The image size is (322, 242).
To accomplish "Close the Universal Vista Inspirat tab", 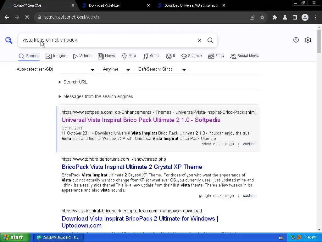I will pos(224,6).
